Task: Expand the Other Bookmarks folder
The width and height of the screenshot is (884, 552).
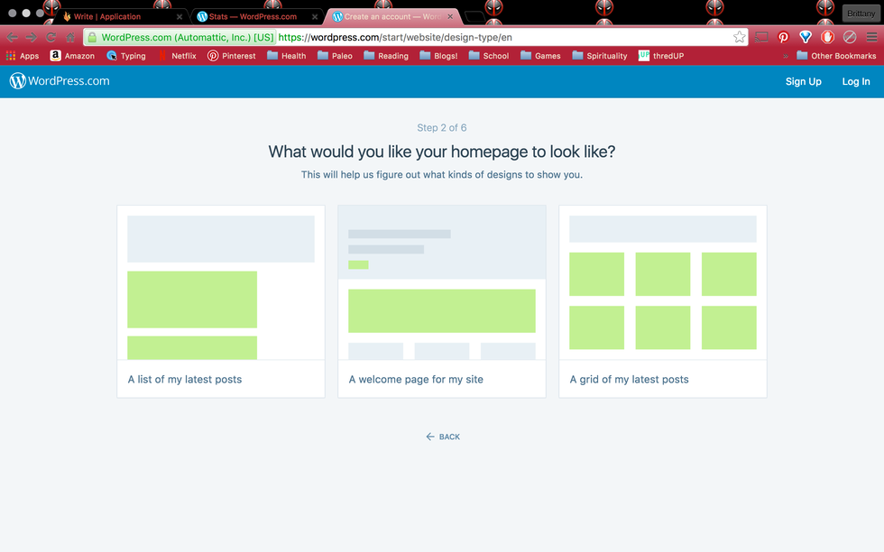Action: pyautogui.click(x=835, y=56)
